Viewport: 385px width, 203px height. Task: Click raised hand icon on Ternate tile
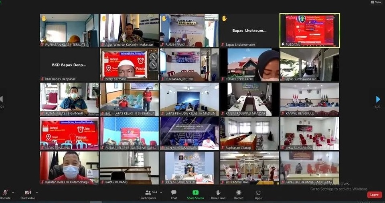point(44,18)
